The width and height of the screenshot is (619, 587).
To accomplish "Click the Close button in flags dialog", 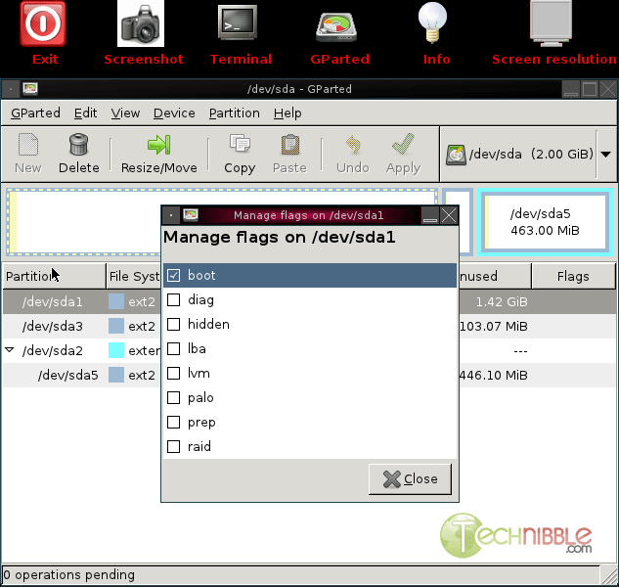I will (x=410, y=478).
